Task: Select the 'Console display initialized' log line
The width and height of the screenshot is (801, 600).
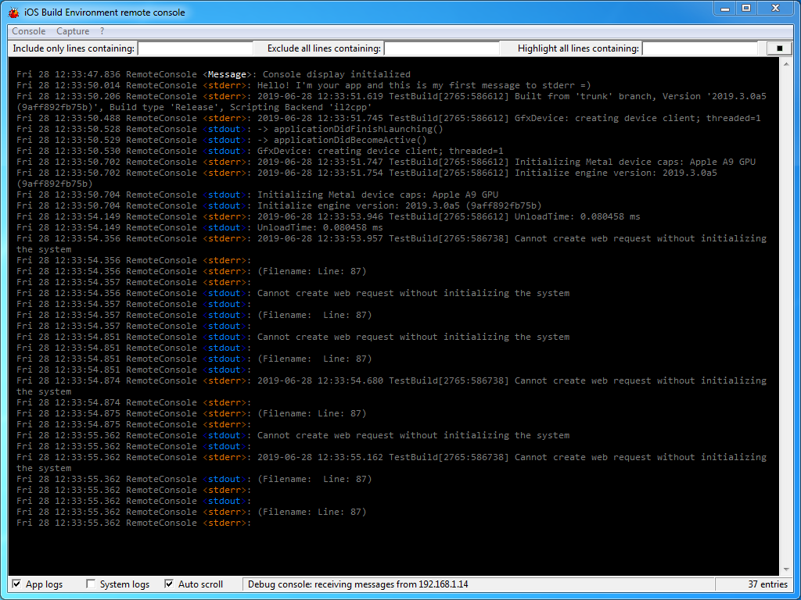Action: [214, 74]
